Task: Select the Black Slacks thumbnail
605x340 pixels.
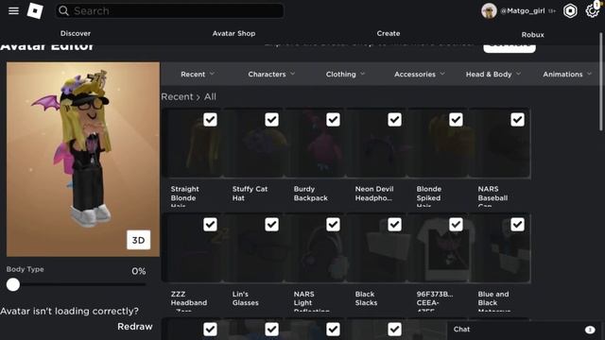Action: tap(377, 248)
